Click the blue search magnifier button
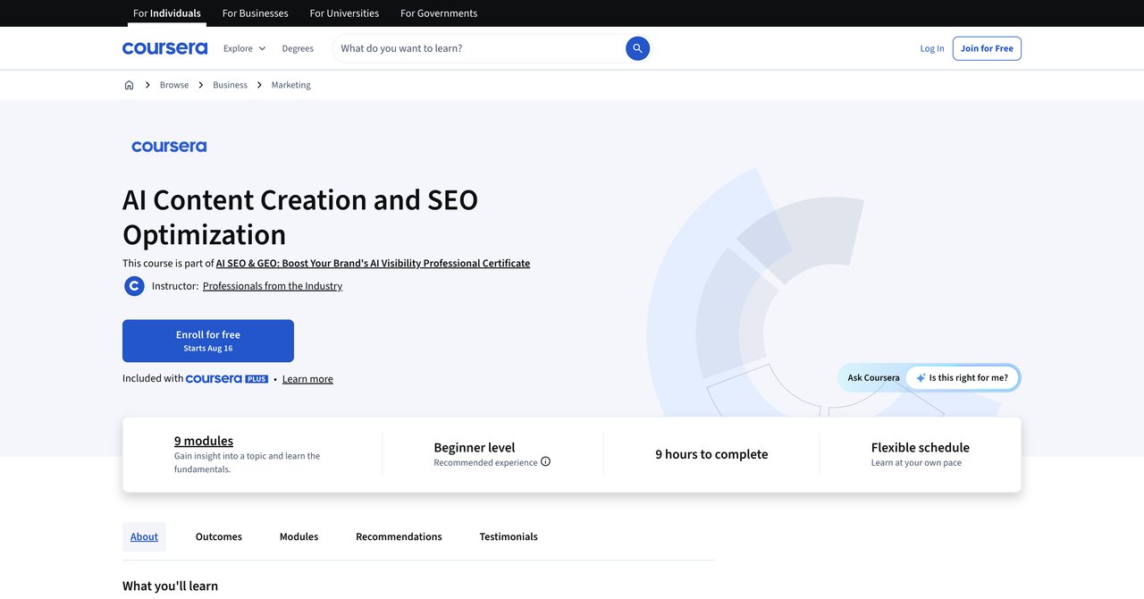The width and height of the screenshot is (1144, 599). pyautogui.click(x=637, y=48)
